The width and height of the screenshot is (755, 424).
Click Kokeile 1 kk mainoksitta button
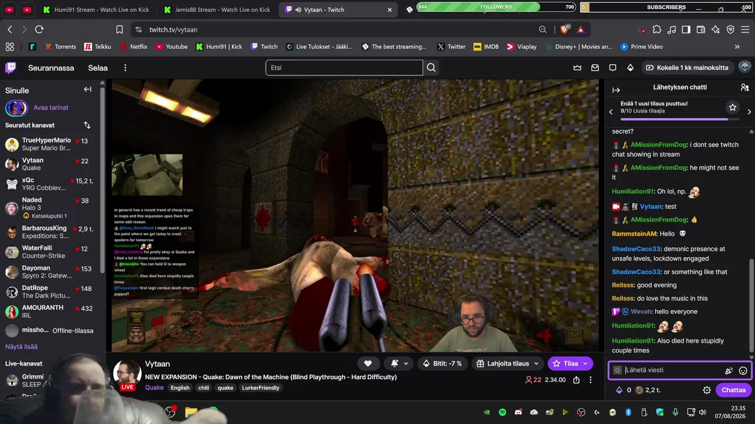pyautogui.click(x=688, y=68)
